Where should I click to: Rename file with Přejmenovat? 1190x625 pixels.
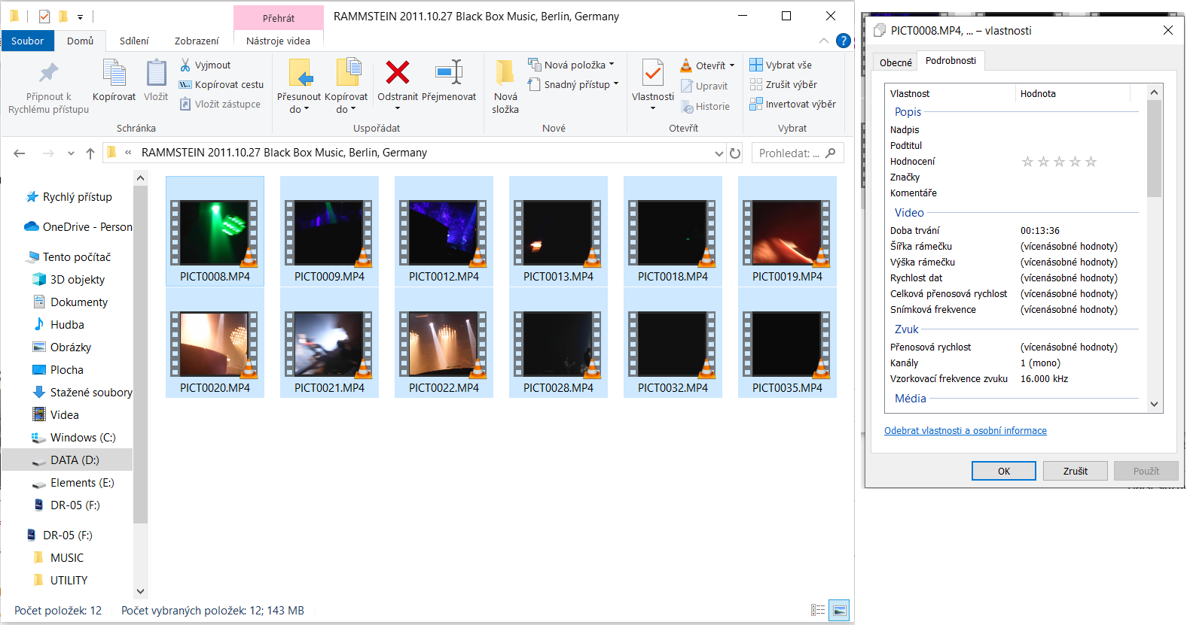point(449,81)
